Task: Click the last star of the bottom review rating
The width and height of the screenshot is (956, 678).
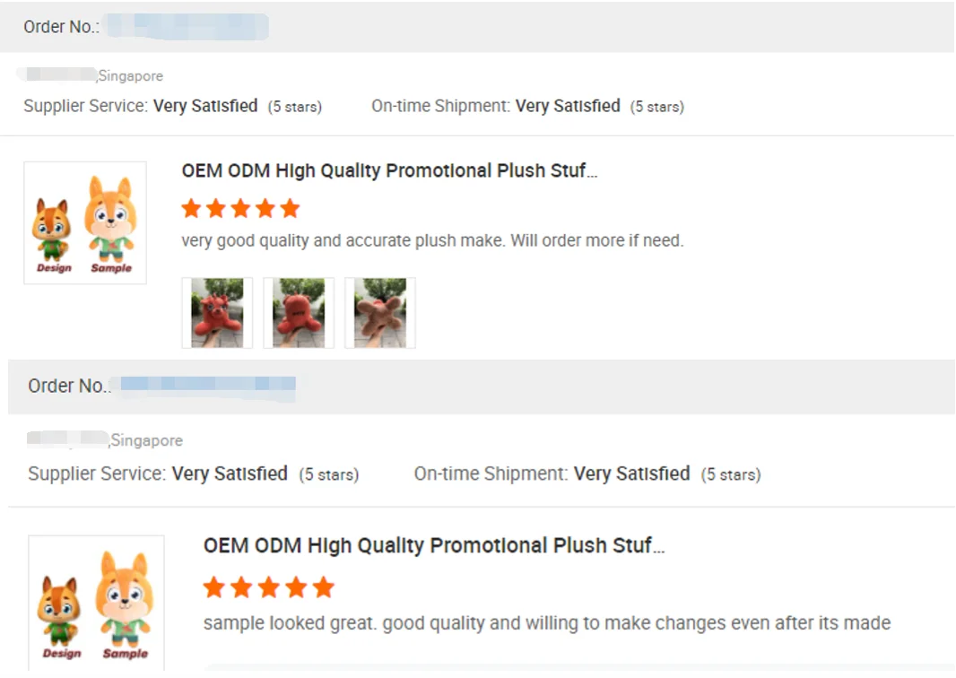Action: pyautogui.click(x=324, y=587)
